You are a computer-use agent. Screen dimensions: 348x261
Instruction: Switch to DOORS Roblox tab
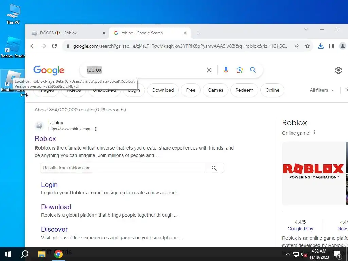[x=68, y=33]
